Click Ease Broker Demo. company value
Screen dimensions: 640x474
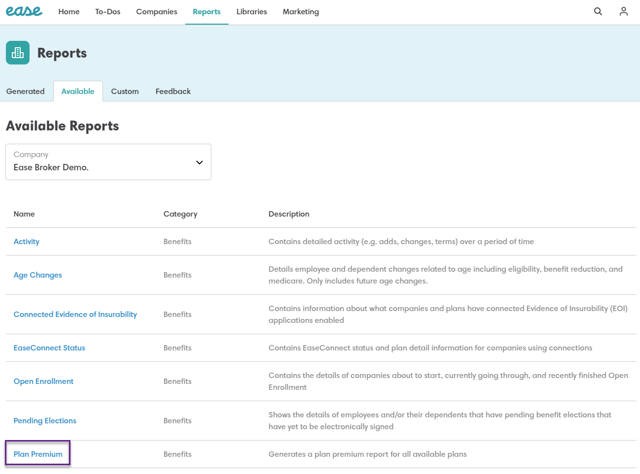click(51, 167)
